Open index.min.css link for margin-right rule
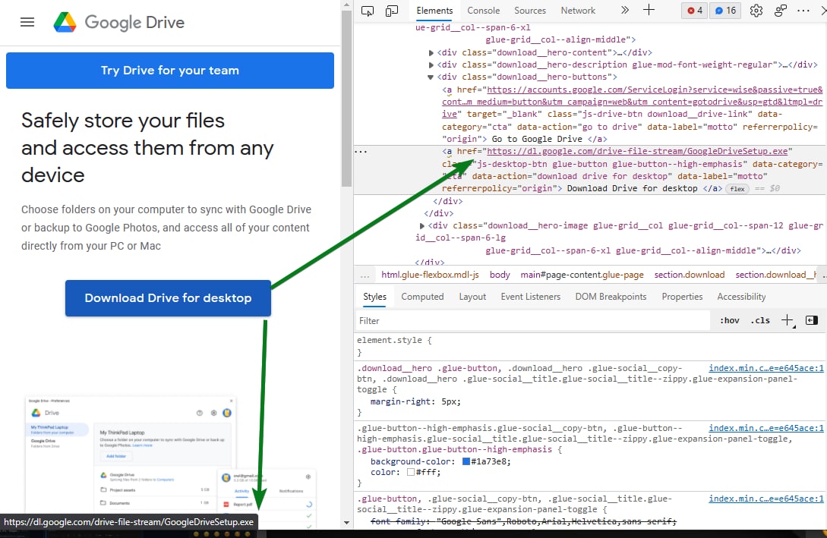Image resolution: width=827 pixels, height=538 pixels. point(765,368)
